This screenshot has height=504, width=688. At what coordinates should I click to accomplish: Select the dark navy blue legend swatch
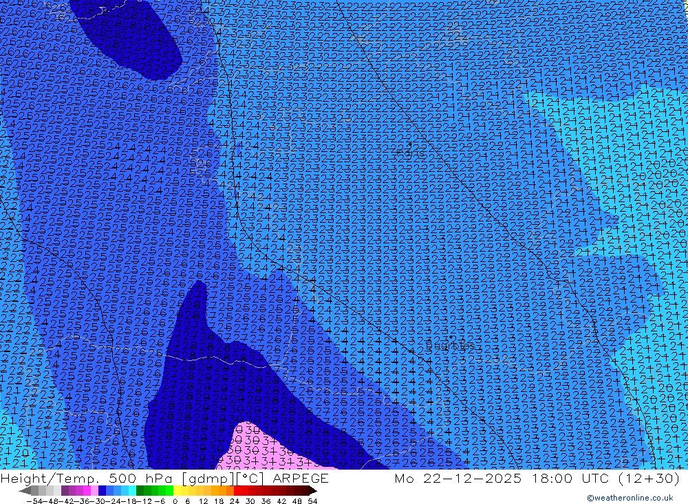(x=102, y=491)
